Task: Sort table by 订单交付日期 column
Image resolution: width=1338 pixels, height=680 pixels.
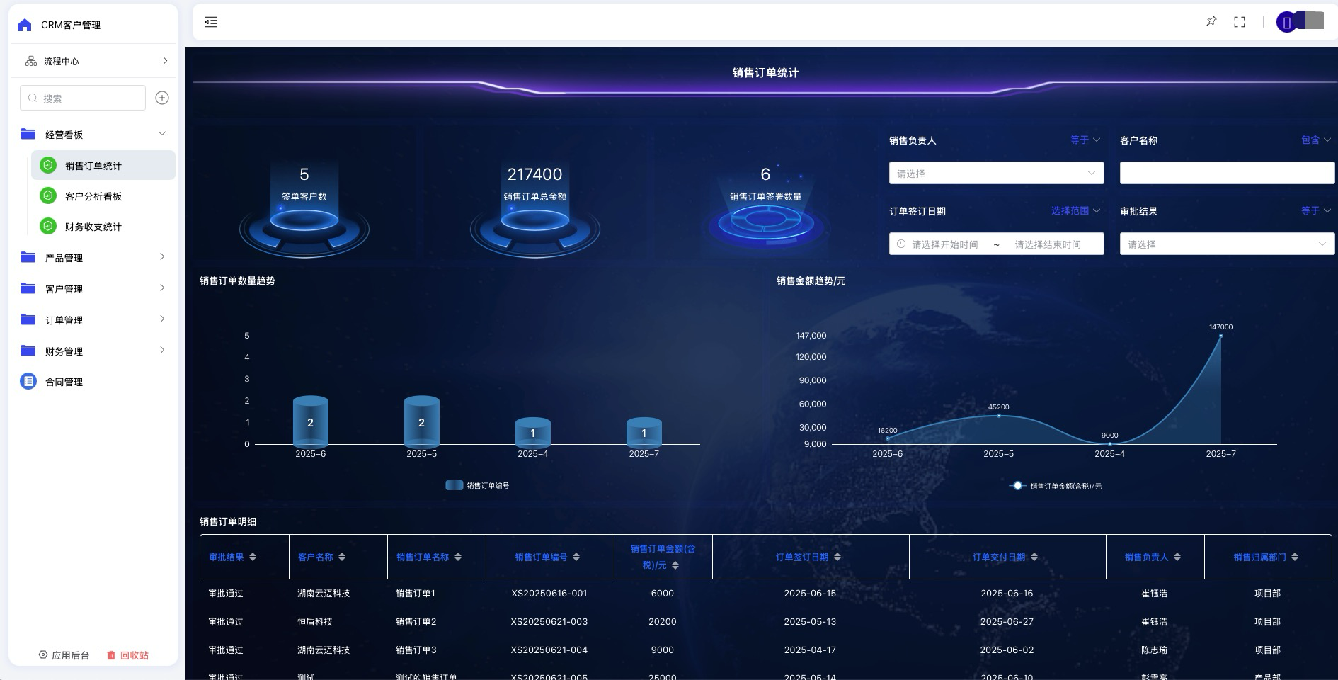Action: click(x=1034, y=557)
